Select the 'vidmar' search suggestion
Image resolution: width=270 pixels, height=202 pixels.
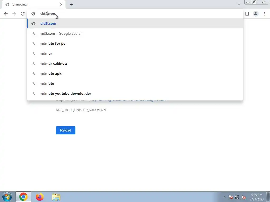pos(135,53)
